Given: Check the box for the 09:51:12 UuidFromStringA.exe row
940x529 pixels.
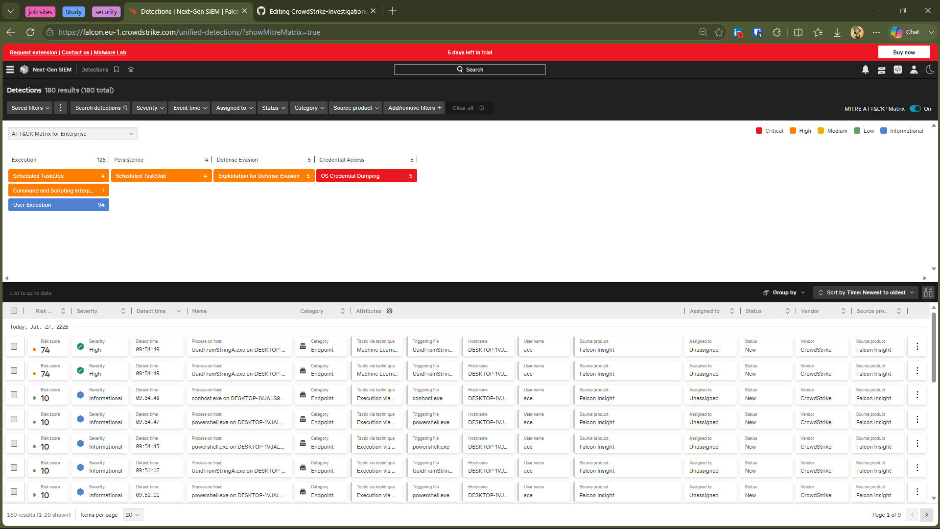Looking at the screenshot, I should [14, 468].
